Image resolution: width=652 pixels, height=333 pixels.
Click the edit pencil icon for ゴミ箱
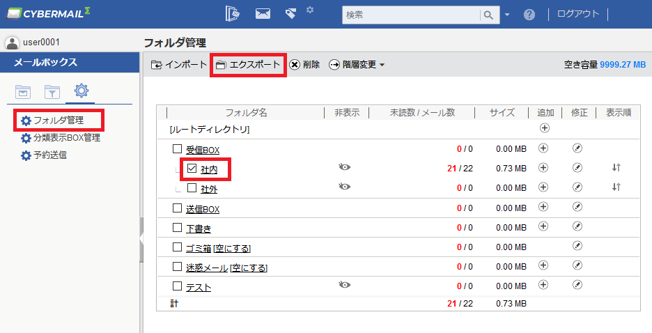pyautogui.click(x=577, y=246)
